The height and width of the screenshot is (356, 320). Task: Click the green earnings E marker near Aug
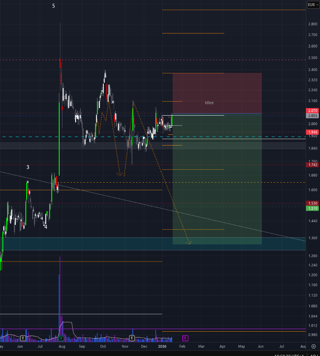click(x=61, y=338)
